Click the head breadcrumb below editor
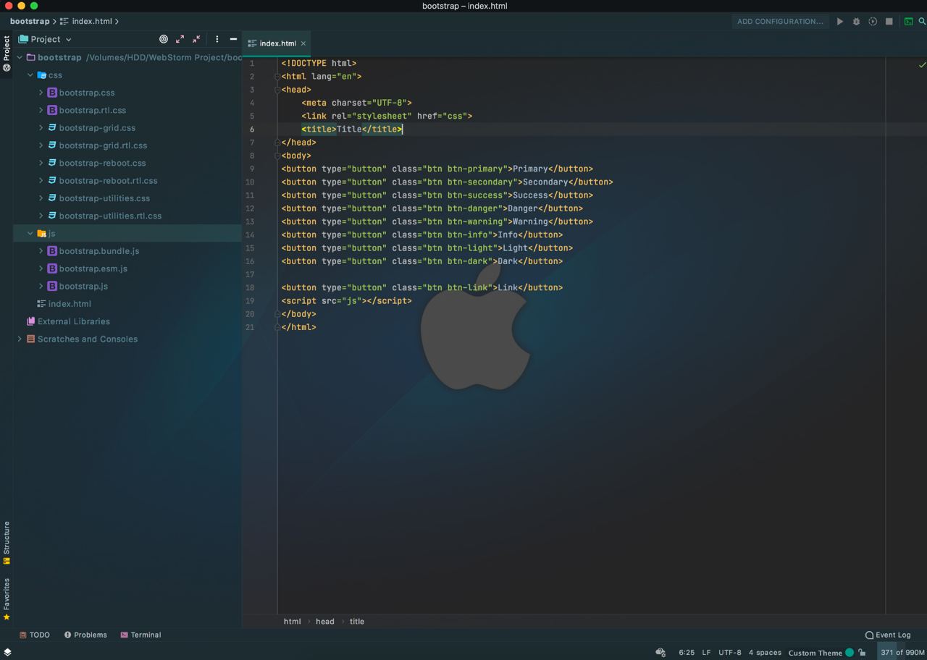927x660 pixels. coord(325,621)
